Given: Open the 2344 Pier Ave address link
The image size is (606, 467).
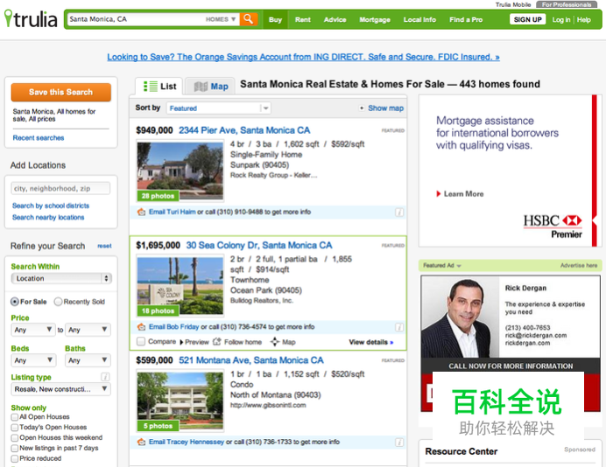Looking at the screenshot, I should tap(244, 130).
